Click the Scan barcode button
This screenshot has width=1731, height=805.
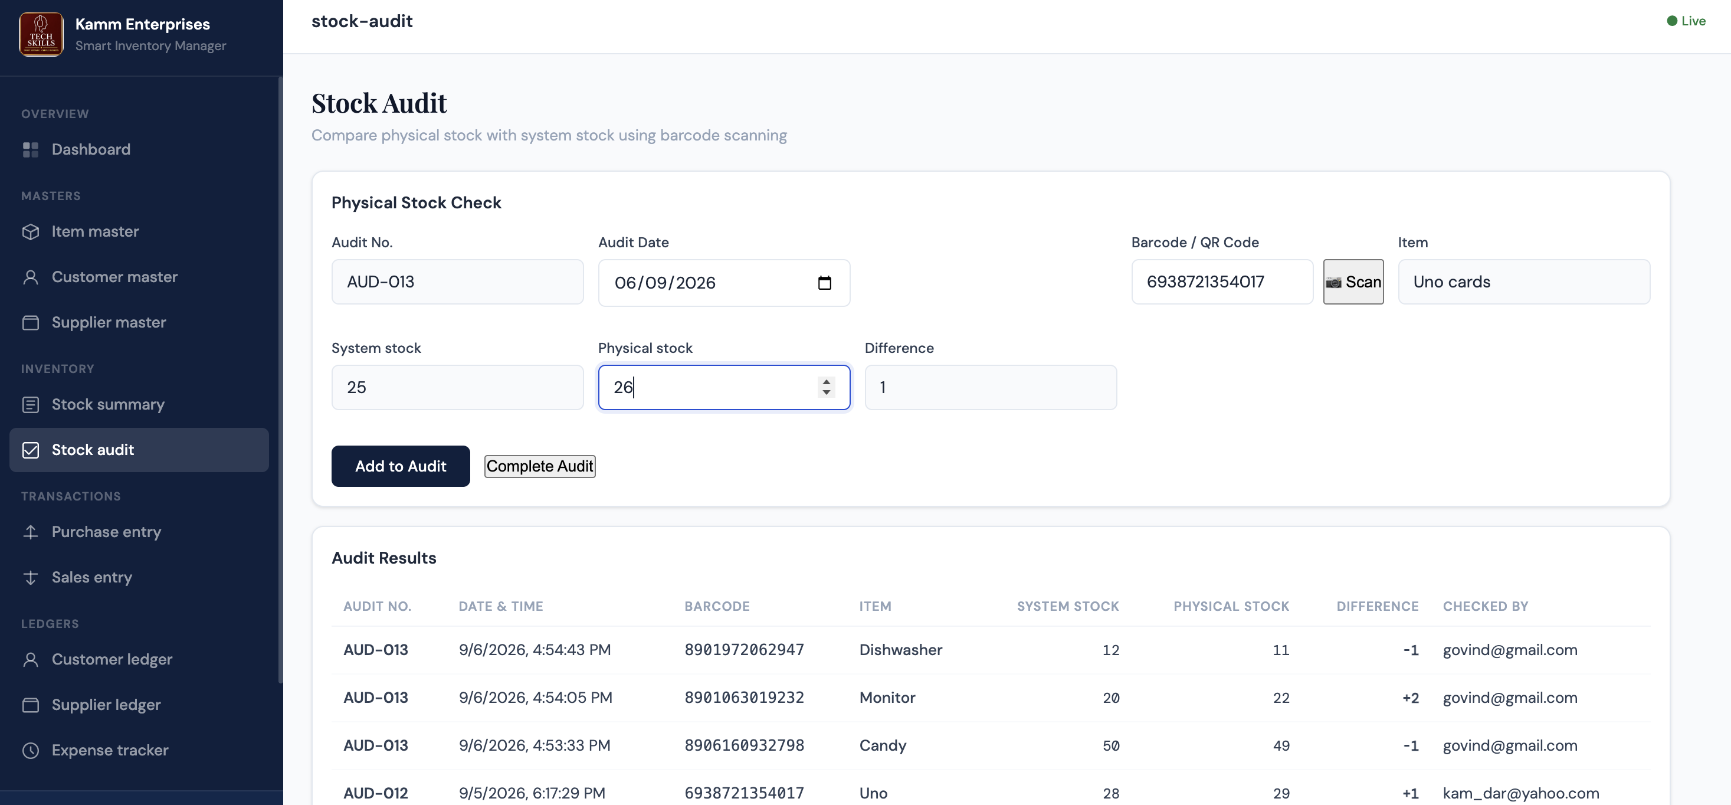tap(1353, 282)
